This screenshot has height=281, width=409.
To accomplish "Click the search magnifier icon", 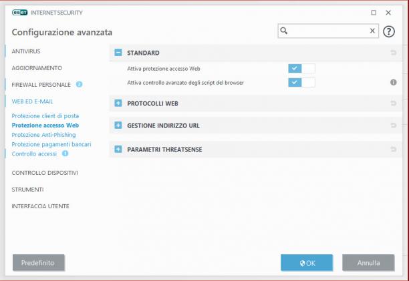I will tap(284, 31).
